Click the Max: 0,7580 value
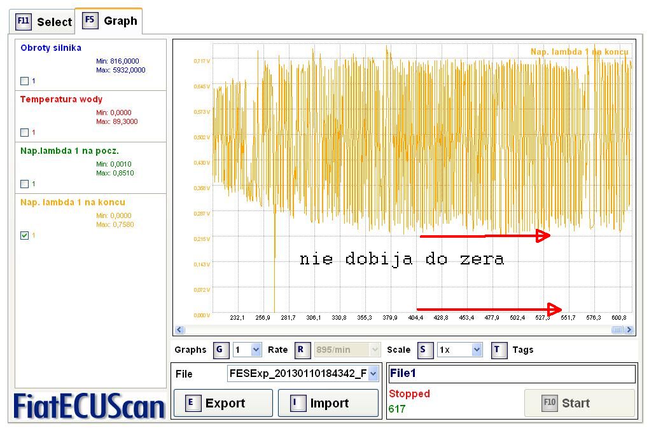This screenshot has width=649, height=431. pyautogui.click(x=115, y=224)
